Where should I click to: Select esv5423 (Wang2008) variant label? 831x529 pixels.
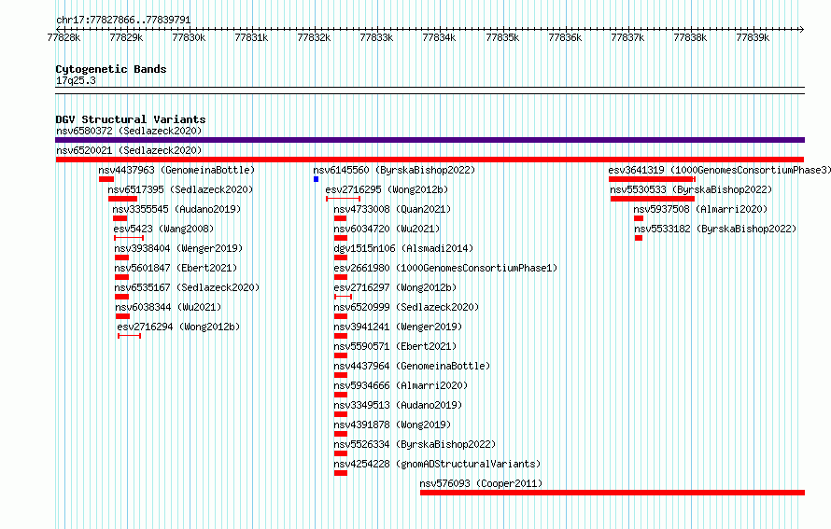click(163, 229)
